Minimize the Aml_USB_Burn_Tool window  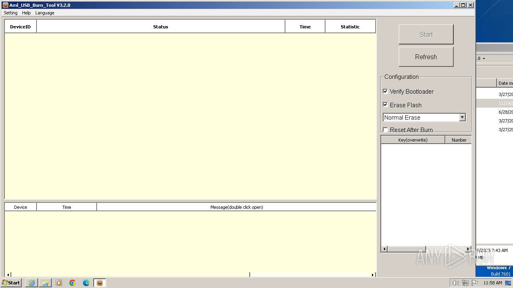pos(456,5)
